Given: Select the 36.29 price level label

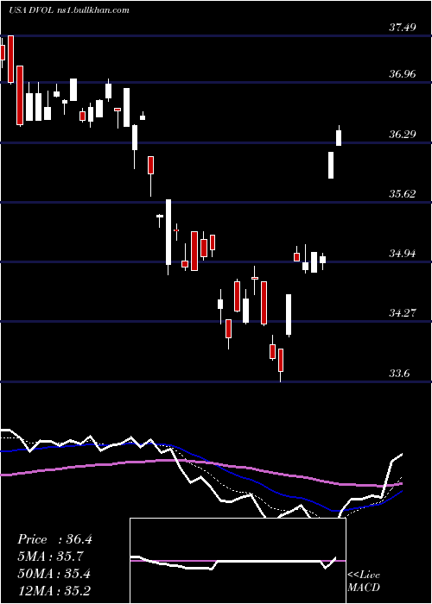Looking at the screenshot, I should 403,135.
